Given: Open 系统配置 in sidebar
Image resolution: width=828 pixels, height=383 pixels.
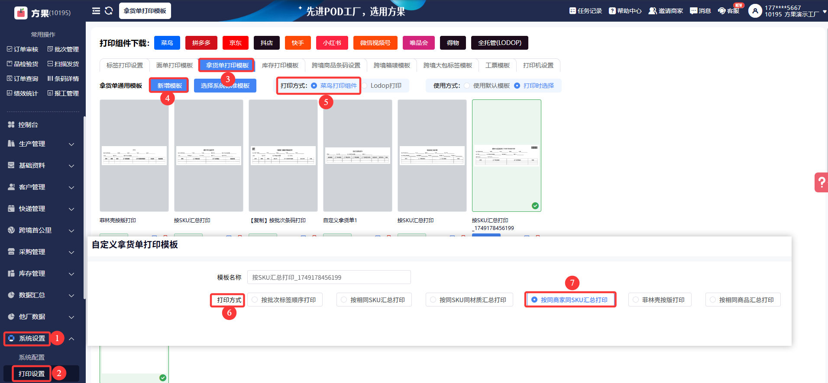Looking at the screenshot, I should click(32, 357).
